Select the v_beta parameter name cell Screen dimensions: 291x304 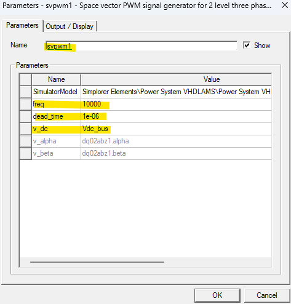(x=57, y=153)
